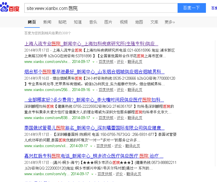217x182 pixels.
Task: Select the 网页 tab
Action: point(32,22)
